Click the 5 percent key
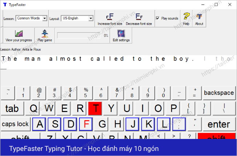 coord(86,93)
